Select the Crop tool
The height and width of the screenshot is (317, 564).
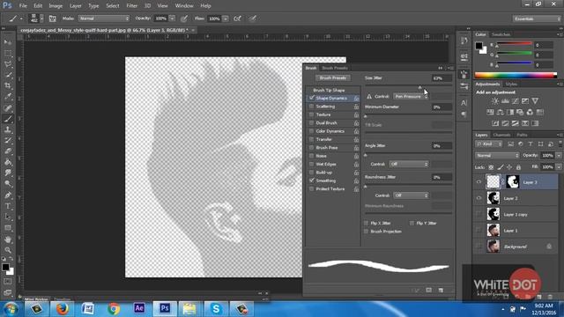click(x=8, y=86)
